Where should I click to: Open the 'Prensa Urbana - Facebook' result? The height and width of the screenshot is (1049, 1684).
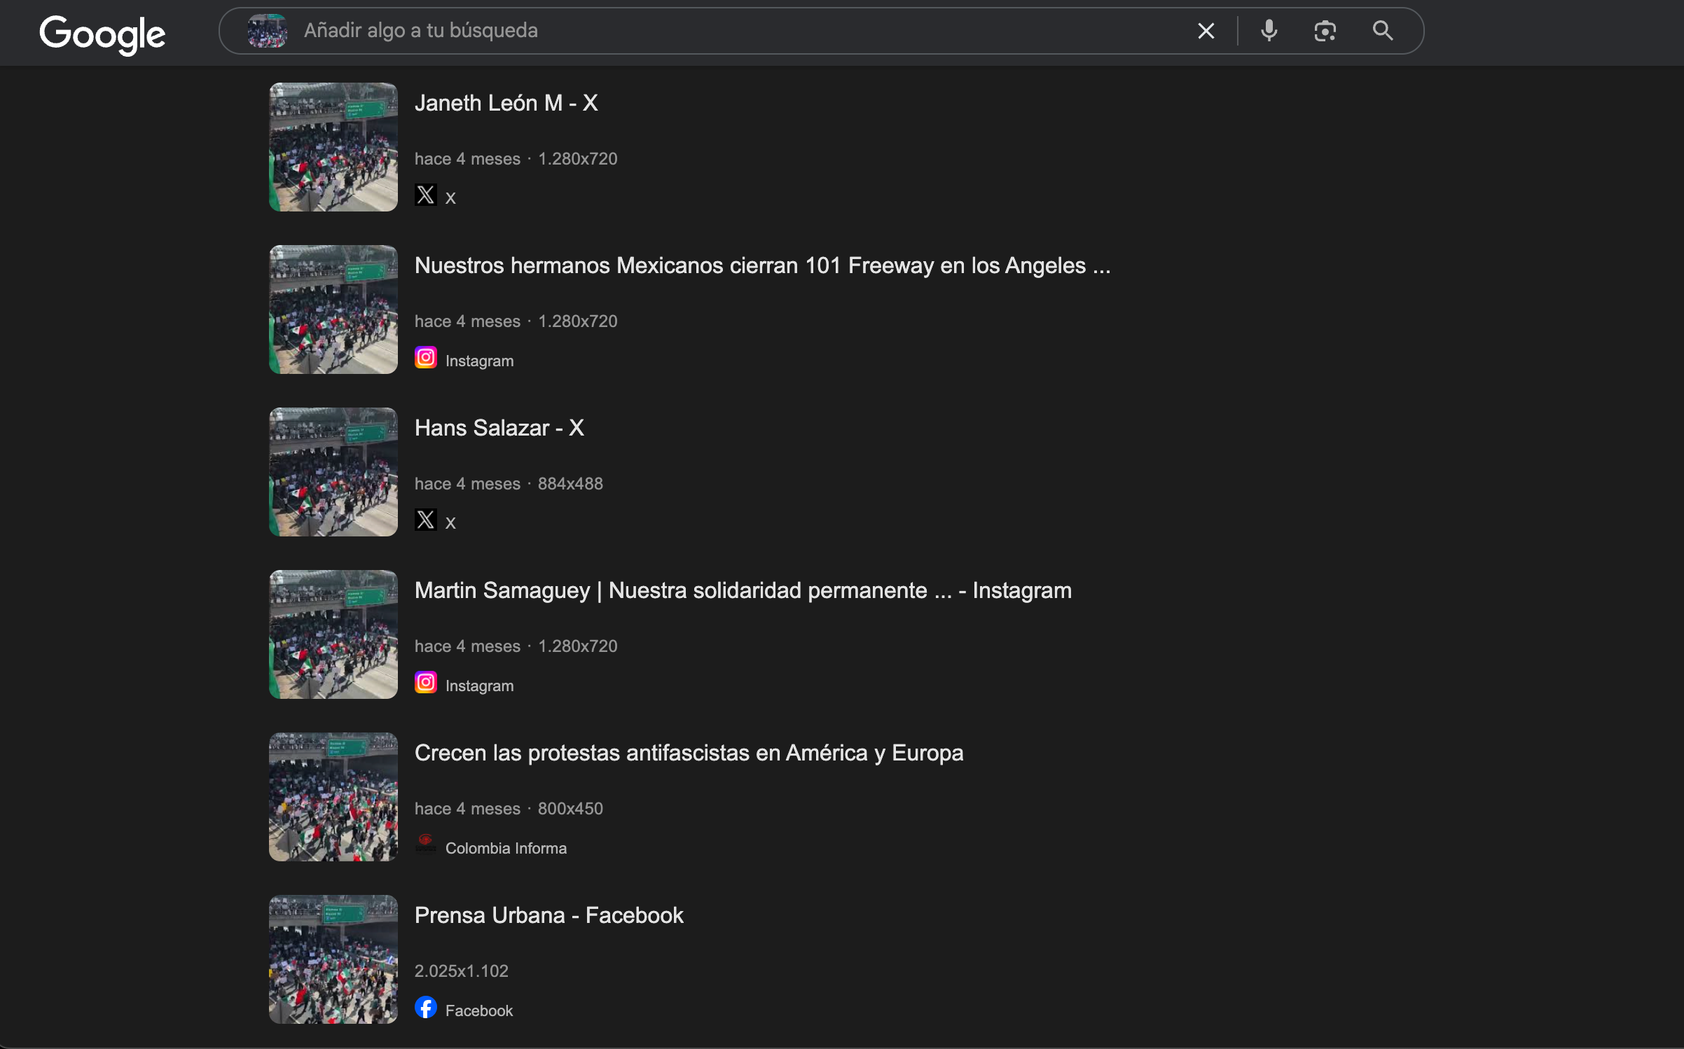[x=548, y=915]
